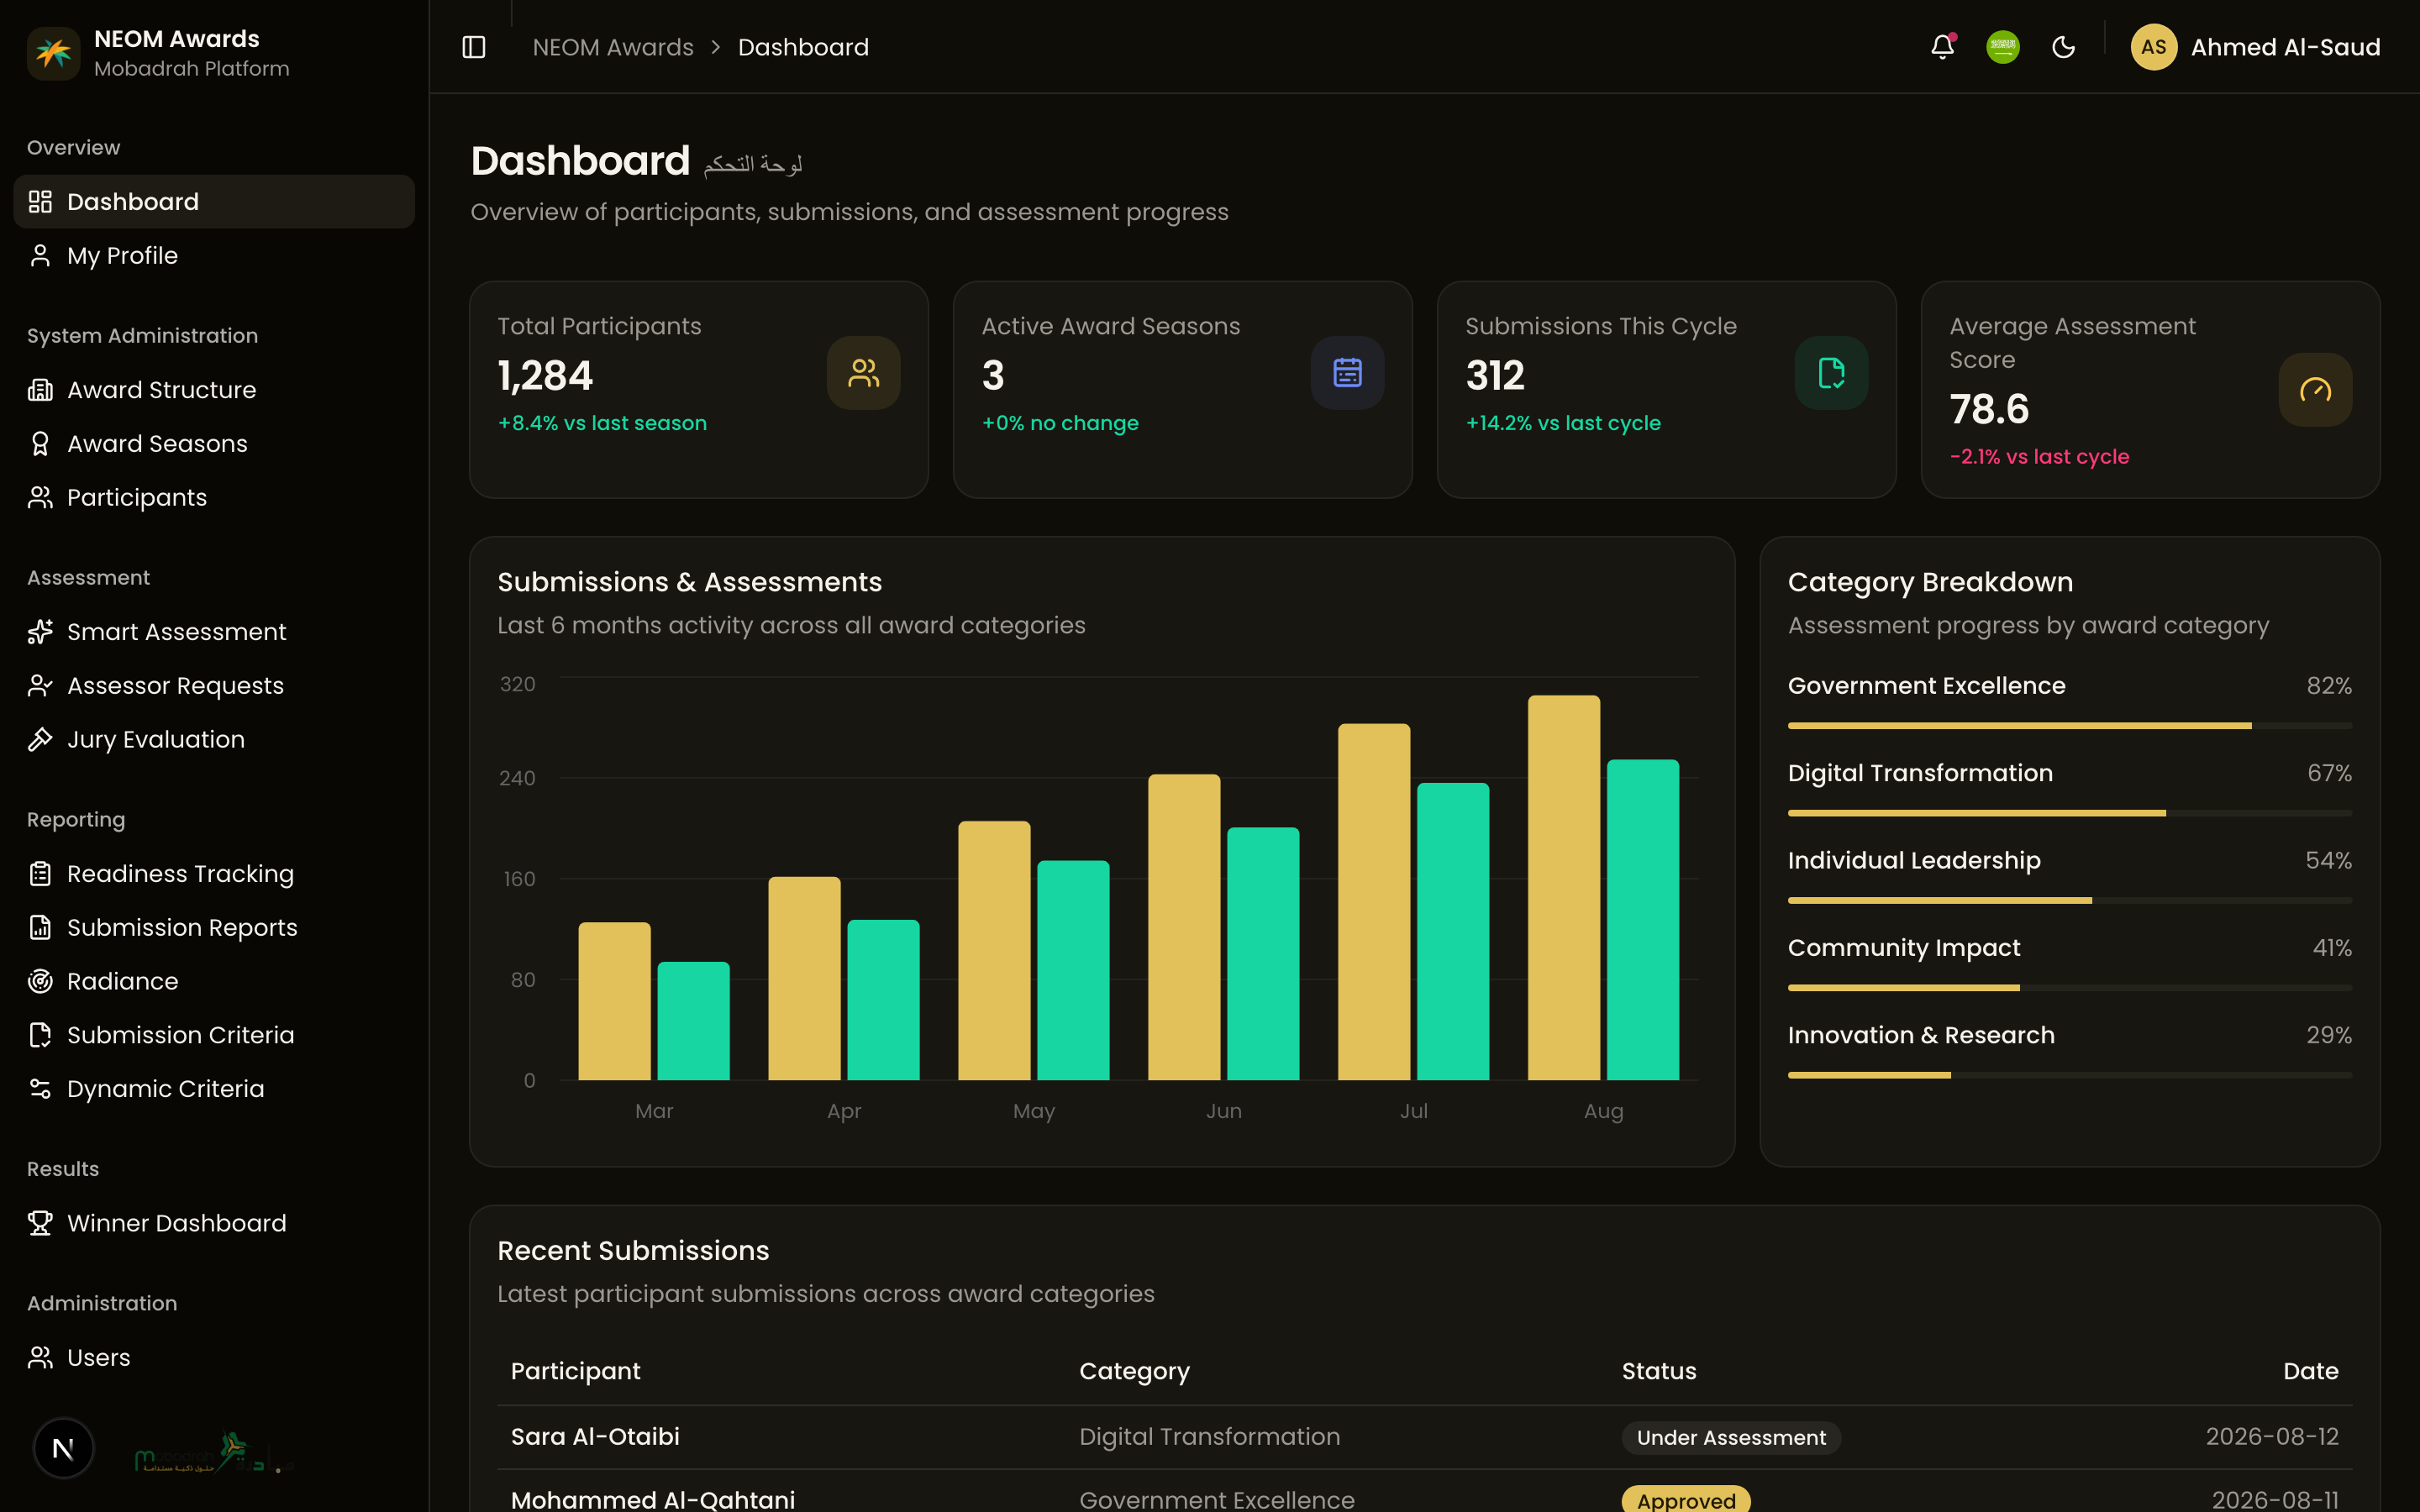Viewport: 2420px width, 1512px height.
Task: Click the AS user avatar
Action: coord(2153,47)
